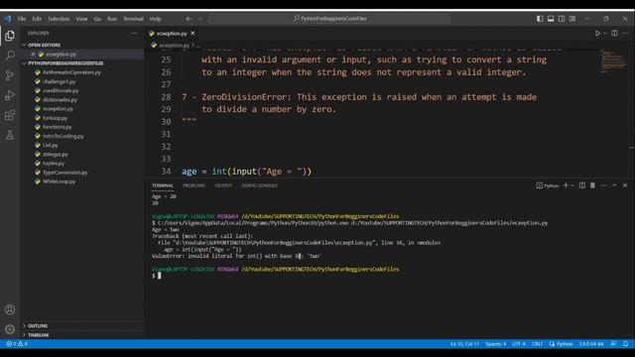Collapse the PYTHONFORBEGGINERSCODEFILES folder section
Image resolution: width=635 pixels, height=357 pixels.
click(65, 63)
